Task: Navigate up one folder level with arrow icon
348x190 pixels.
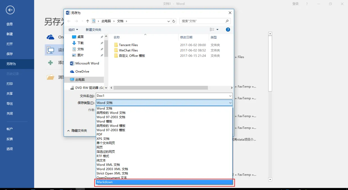Action: (x=87, y=21)
